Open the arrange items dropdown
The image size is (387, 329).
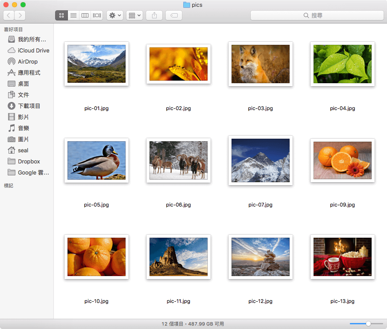coord(135,15)
